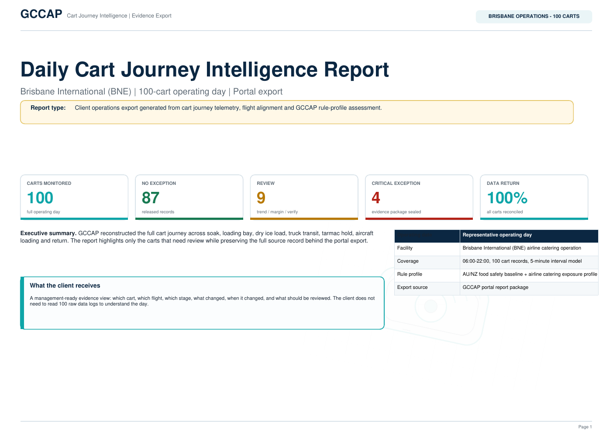Click the '06:00-22:00, 100 cart records' cell
Image resolution: width=613 pixels, height=434 pixels.
click(x=522, y=261)
